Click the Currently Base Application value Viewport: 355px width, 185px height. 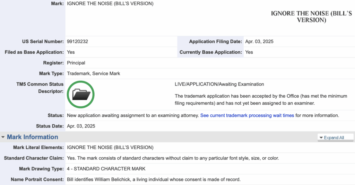click(249, 52)
